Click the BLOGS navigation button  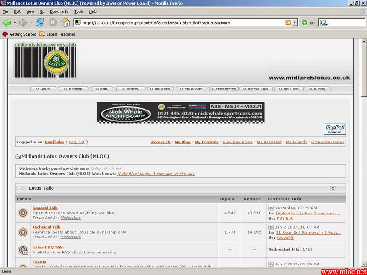coord(317,89)
